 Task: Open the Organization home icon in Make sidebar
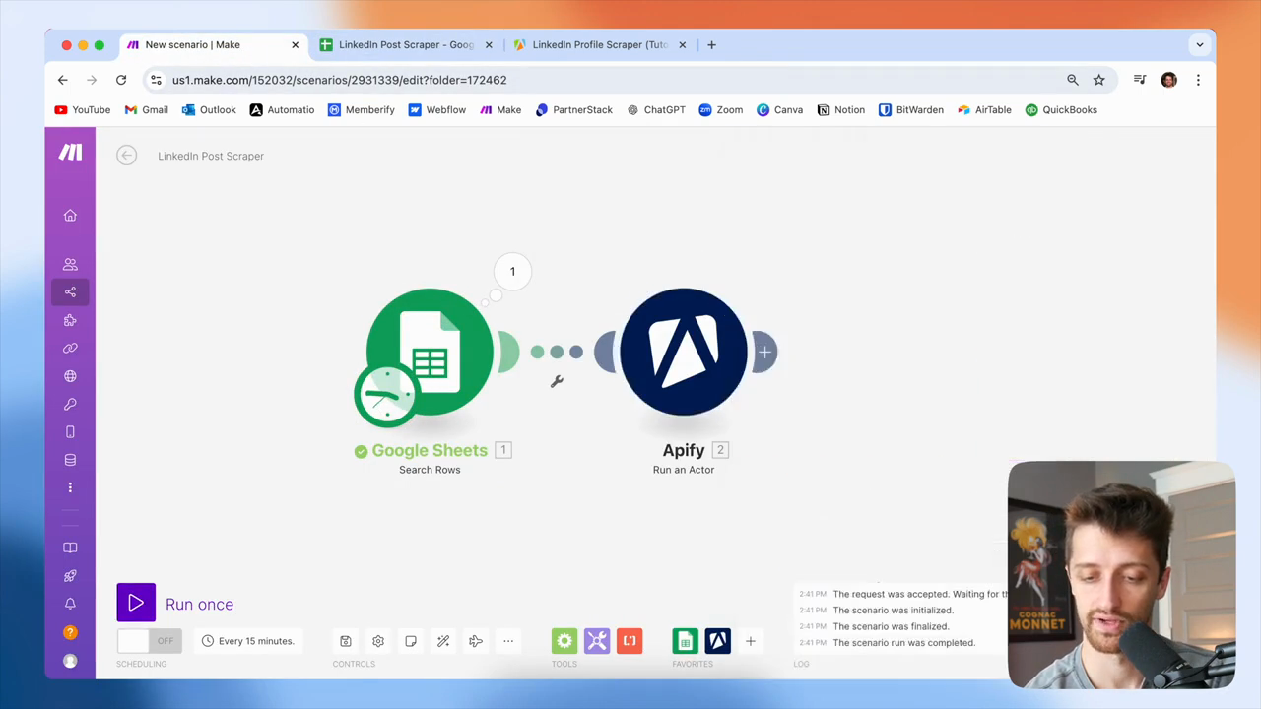click(70, 216)
